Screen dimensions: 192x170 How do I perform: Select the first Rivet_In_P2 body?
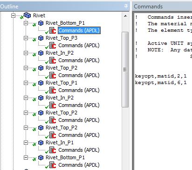point(60,53)
